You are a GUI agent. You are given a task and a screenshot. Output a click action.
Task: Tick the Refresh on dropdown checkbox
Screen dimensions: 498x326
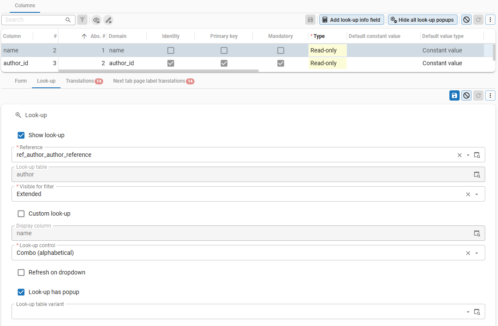click(x=21, y=273)
